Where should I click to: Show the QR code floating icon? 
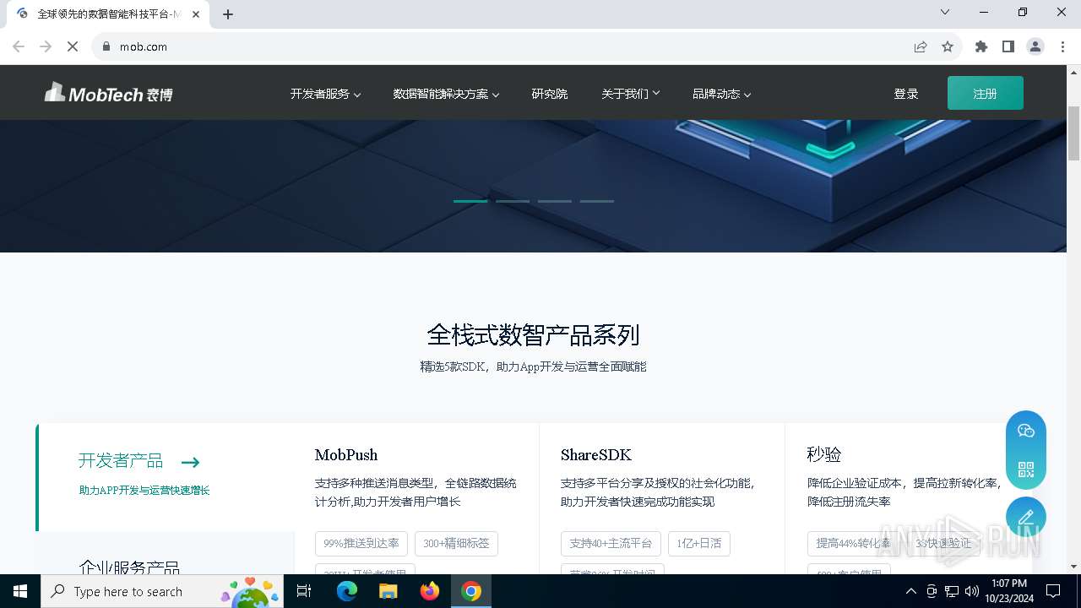1026,470
